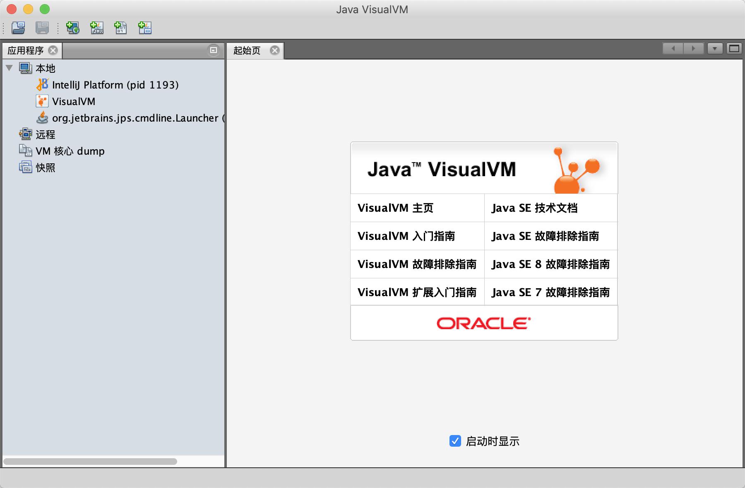Click the green window zoom button

pyautogui.click(x=45, y=9)
